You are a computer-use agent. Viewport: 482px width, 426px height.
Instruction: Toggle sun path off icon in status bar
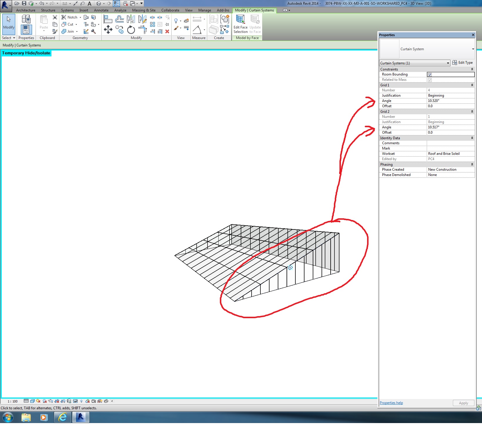(x=38, y=401)
